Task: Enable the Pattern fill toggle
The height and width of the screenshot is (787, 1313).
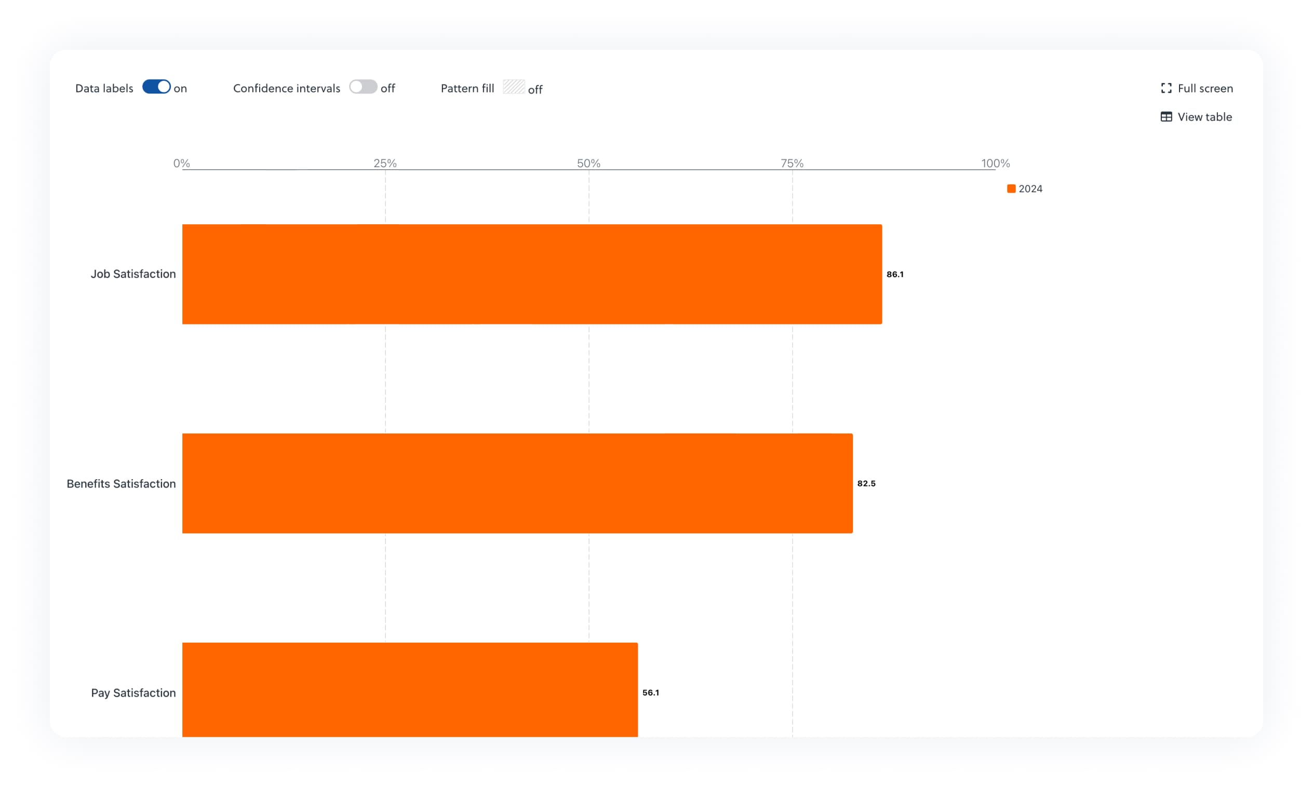Action: tap(514, 87)
